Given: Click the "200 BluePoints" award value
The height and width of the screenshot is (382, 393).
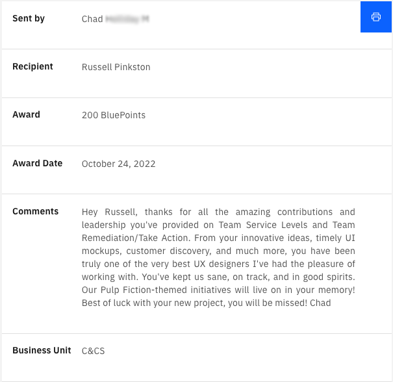Looking at the screenshot, I should (114, 116).
